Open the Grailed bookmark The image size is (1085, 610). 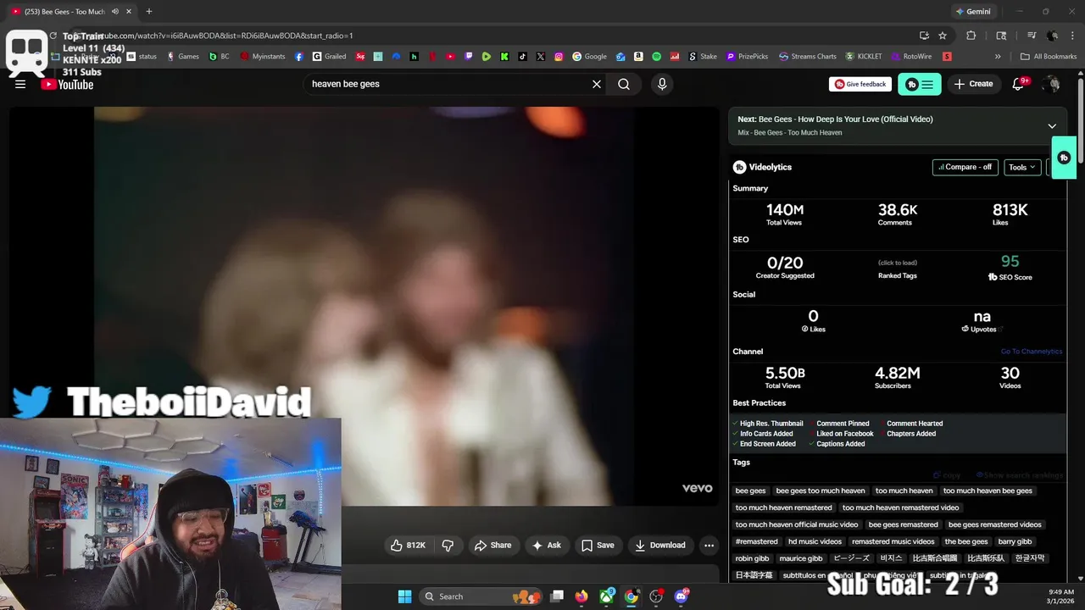click(x=329, y=57)
